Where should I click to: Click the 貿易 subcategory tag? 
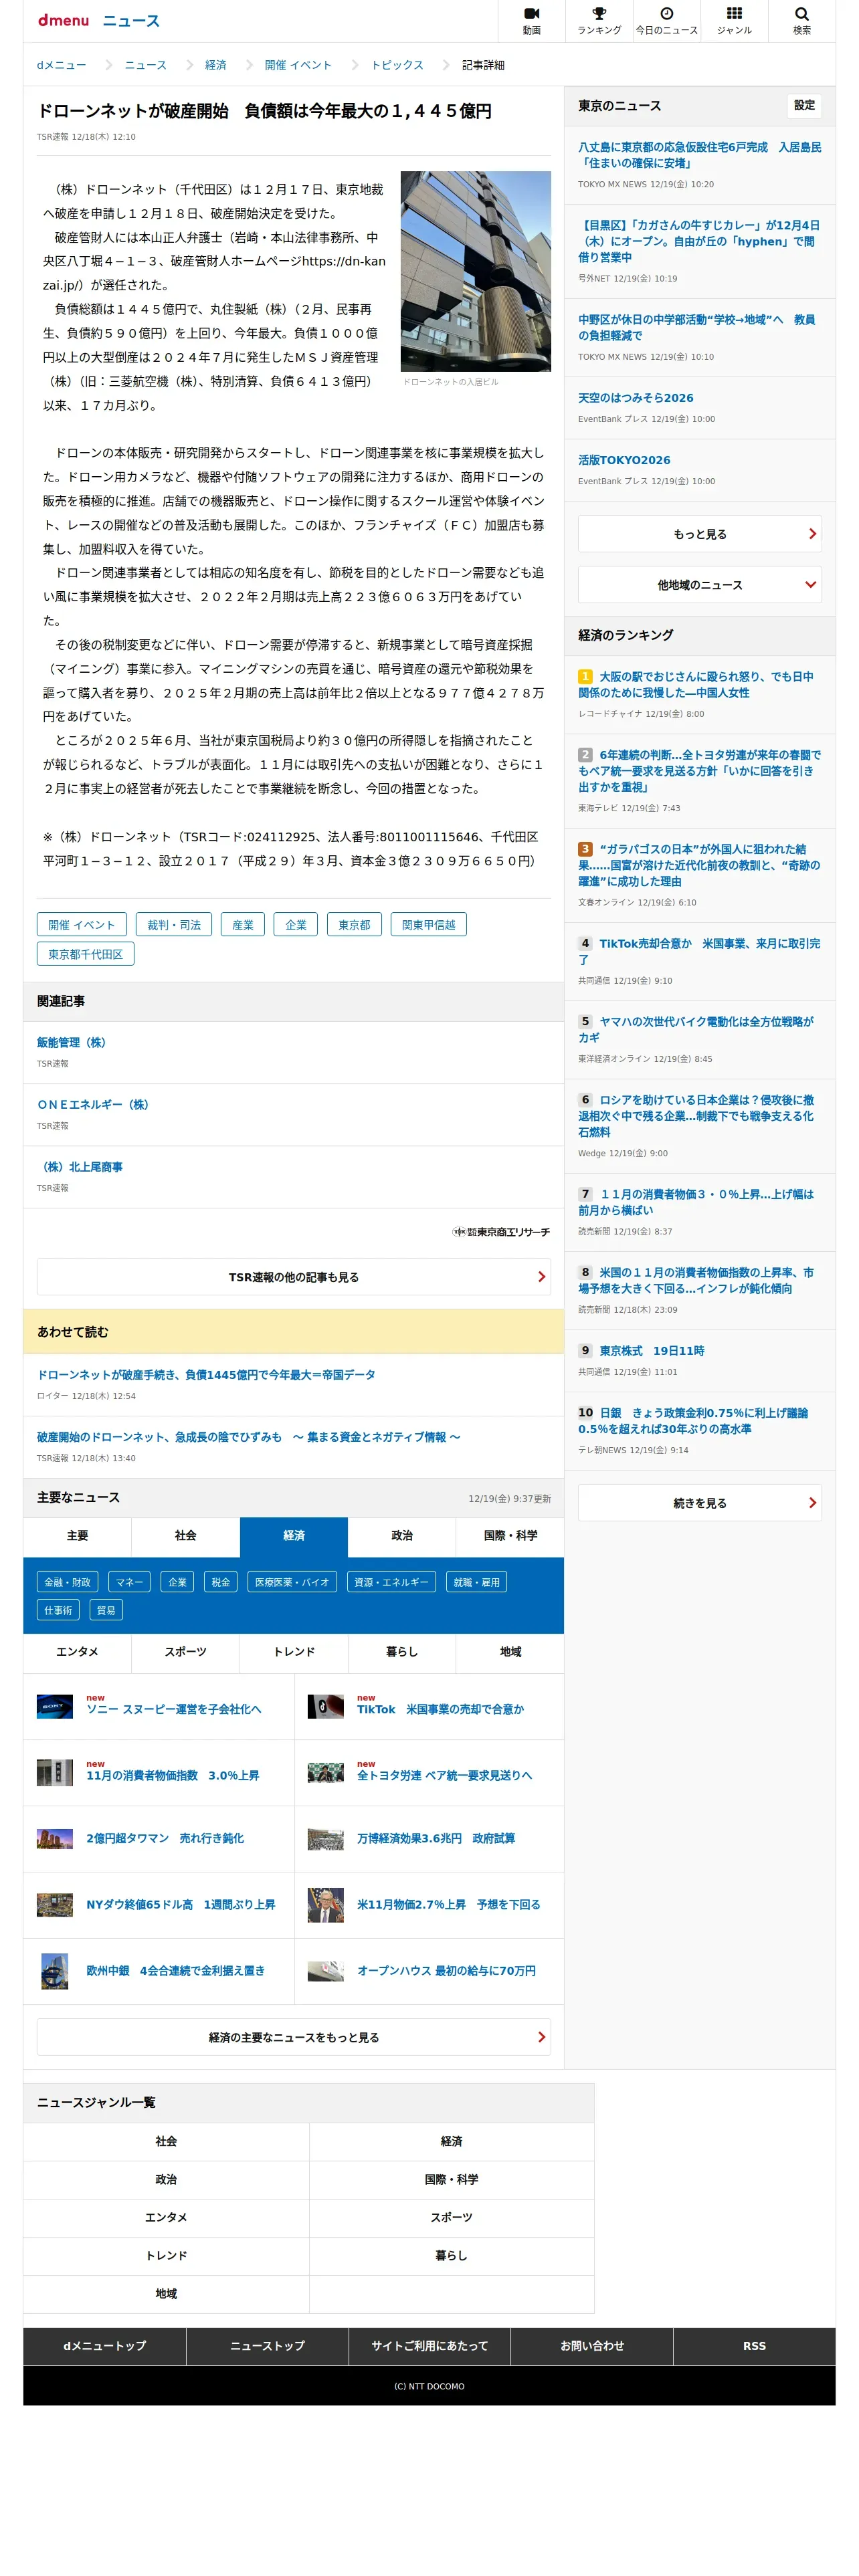[x=106, y=1610]
